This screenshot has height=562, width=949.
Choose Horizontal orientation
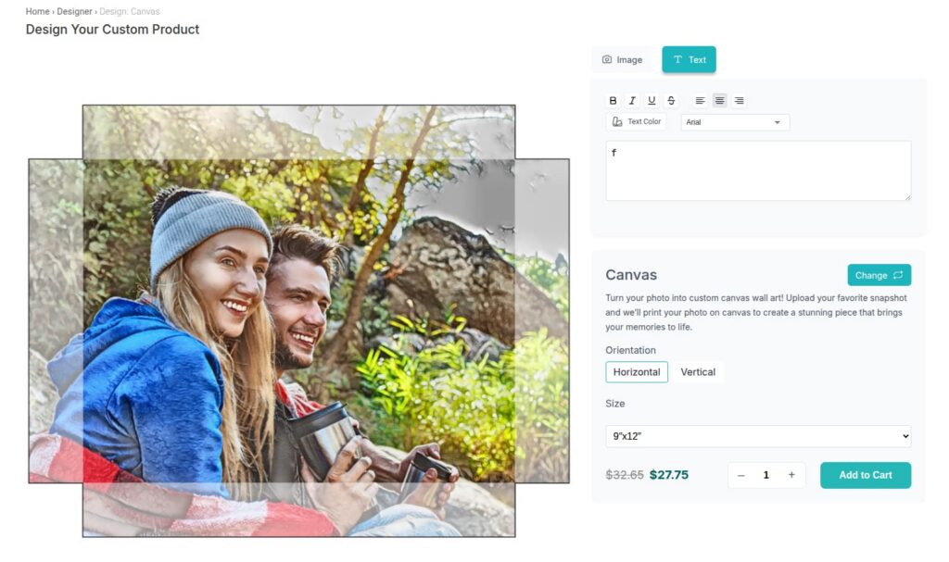[637, 372]
